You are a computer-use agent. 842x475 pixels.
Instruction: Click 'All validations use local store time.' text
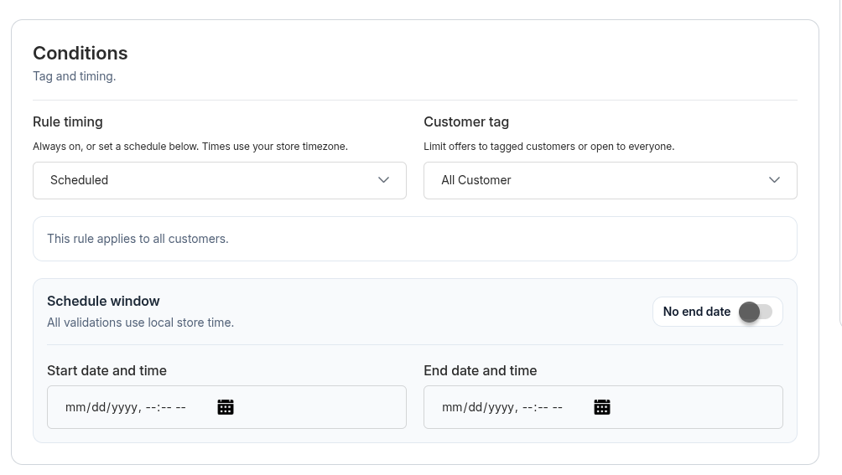tap(141, 323)
